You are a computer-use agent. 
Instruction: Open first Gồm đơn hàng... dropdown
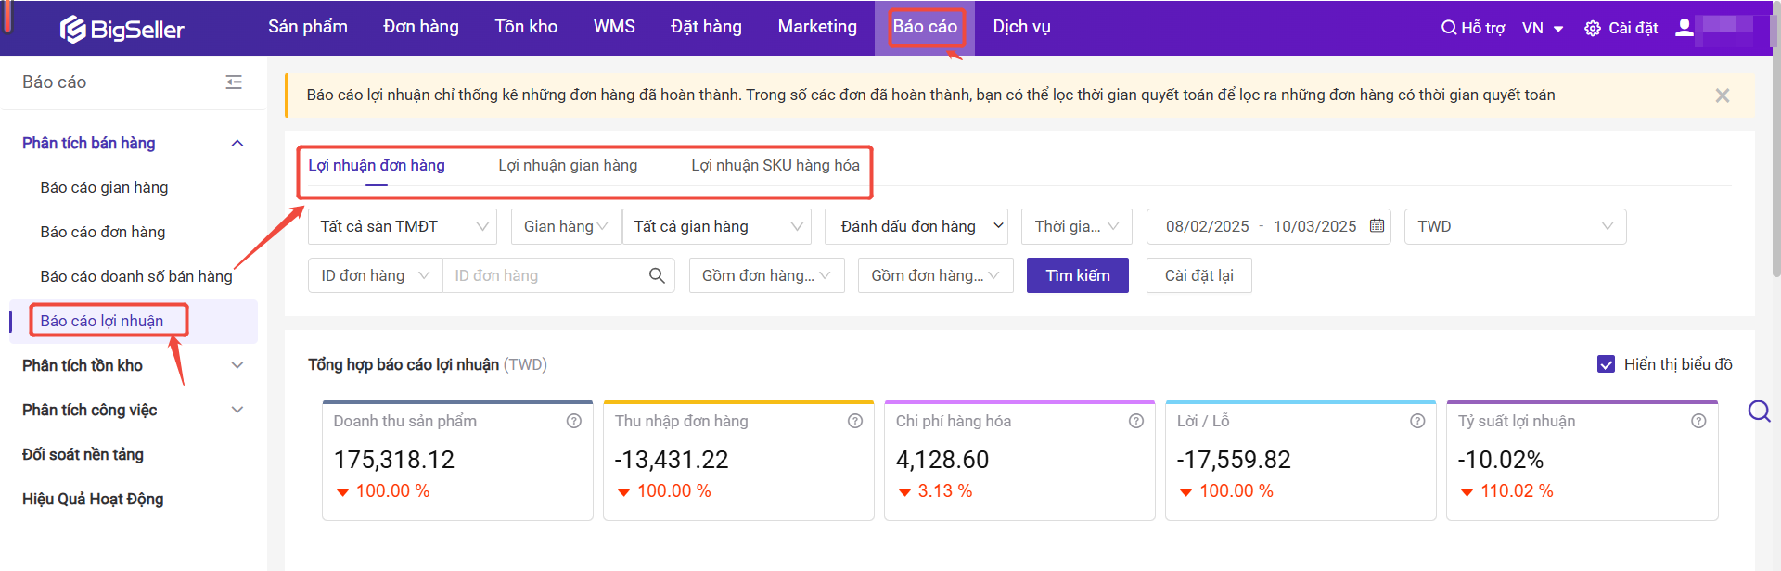click(766, 275)
